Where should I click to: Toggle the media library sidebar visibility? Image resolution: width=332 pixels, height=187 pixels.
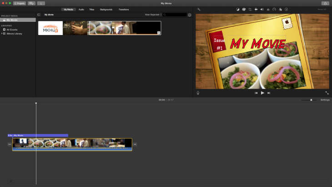pos(39,15)
